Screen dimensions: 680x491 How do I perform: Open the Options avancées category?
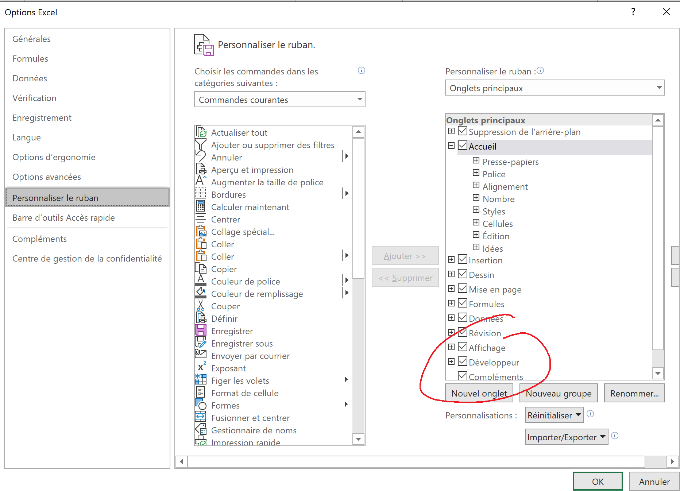click(87, 177)
